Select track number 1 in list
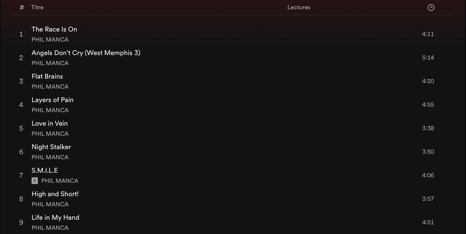Screen dimensions: 466x234 (21, 34)
